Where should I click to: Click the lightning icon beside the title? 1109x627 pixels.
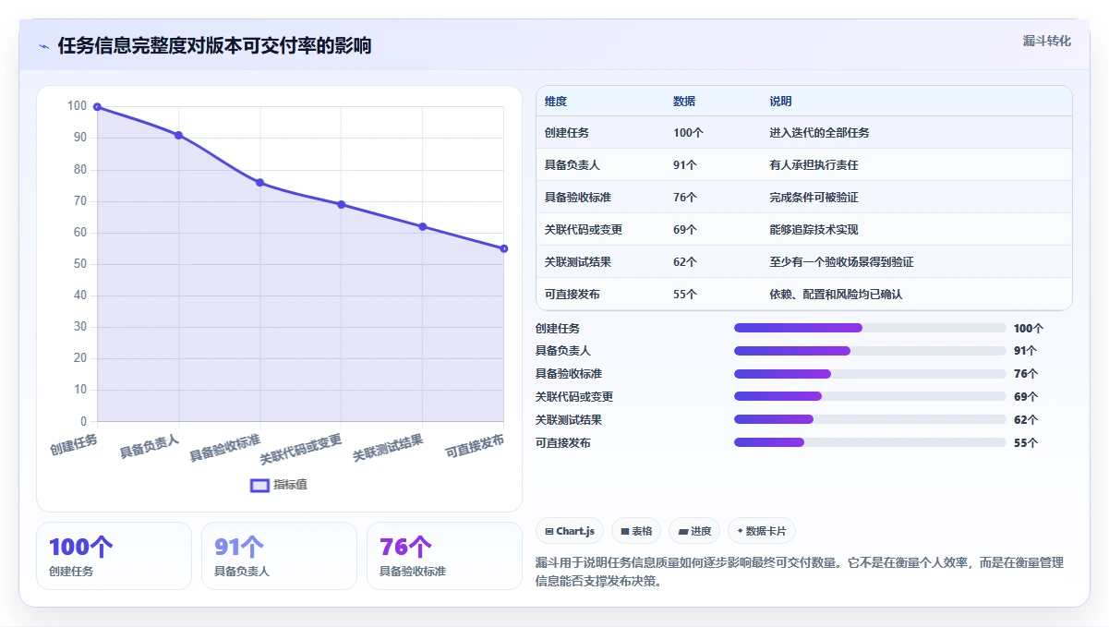coord(44,46)
